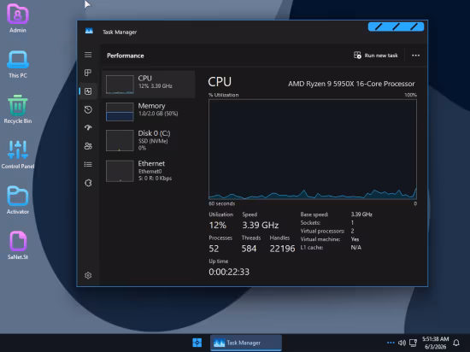Select the This PC desktop icon
The image size is (470, 352).
(18, 64)
